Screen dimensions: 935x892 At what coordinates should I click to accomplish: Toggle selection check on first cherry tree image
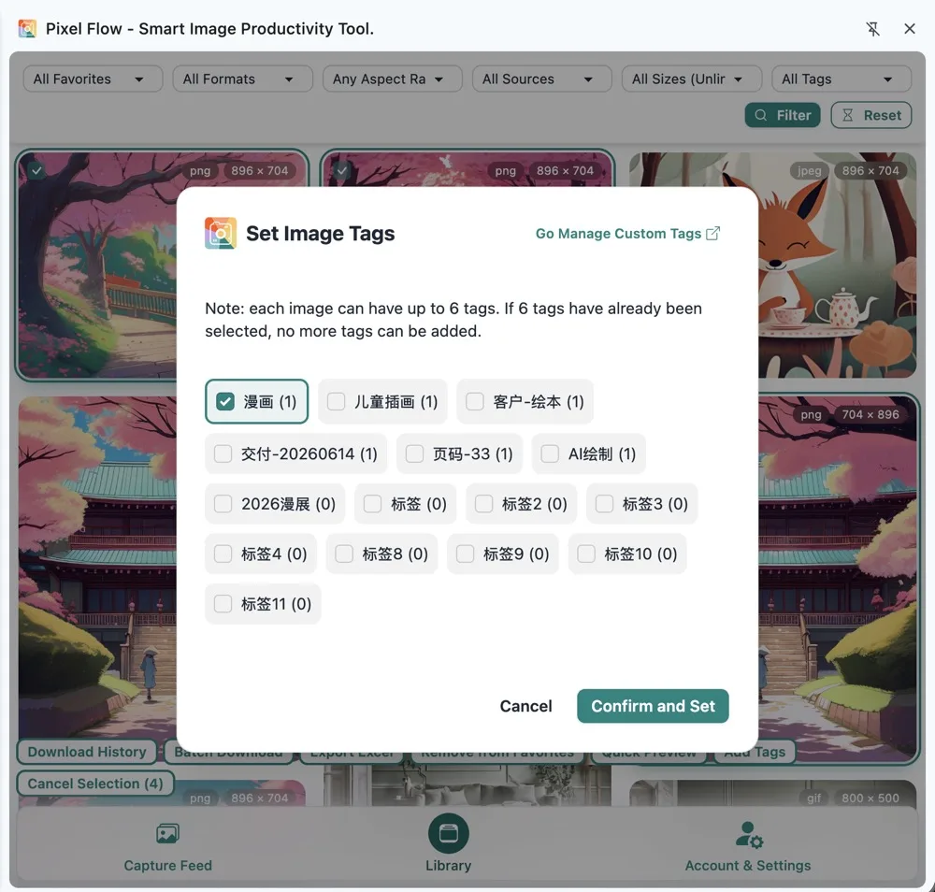pyautogui.click(x=37, y=170)
